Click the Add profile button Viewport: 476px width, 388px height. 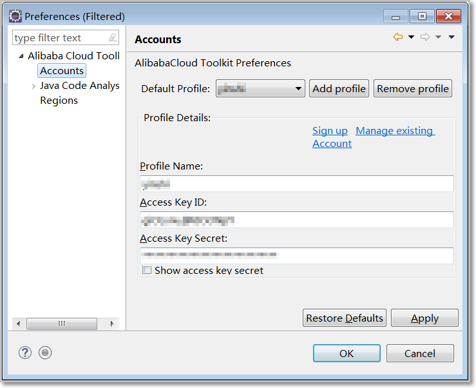(339, 88)
